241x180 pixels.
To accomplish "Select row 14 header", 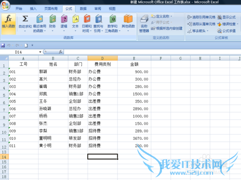I will coord(4,157).
